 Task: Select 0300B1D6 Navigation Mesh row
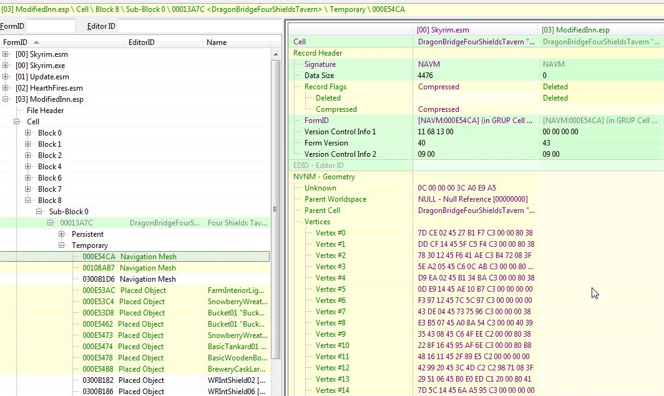tap(135, 279)
